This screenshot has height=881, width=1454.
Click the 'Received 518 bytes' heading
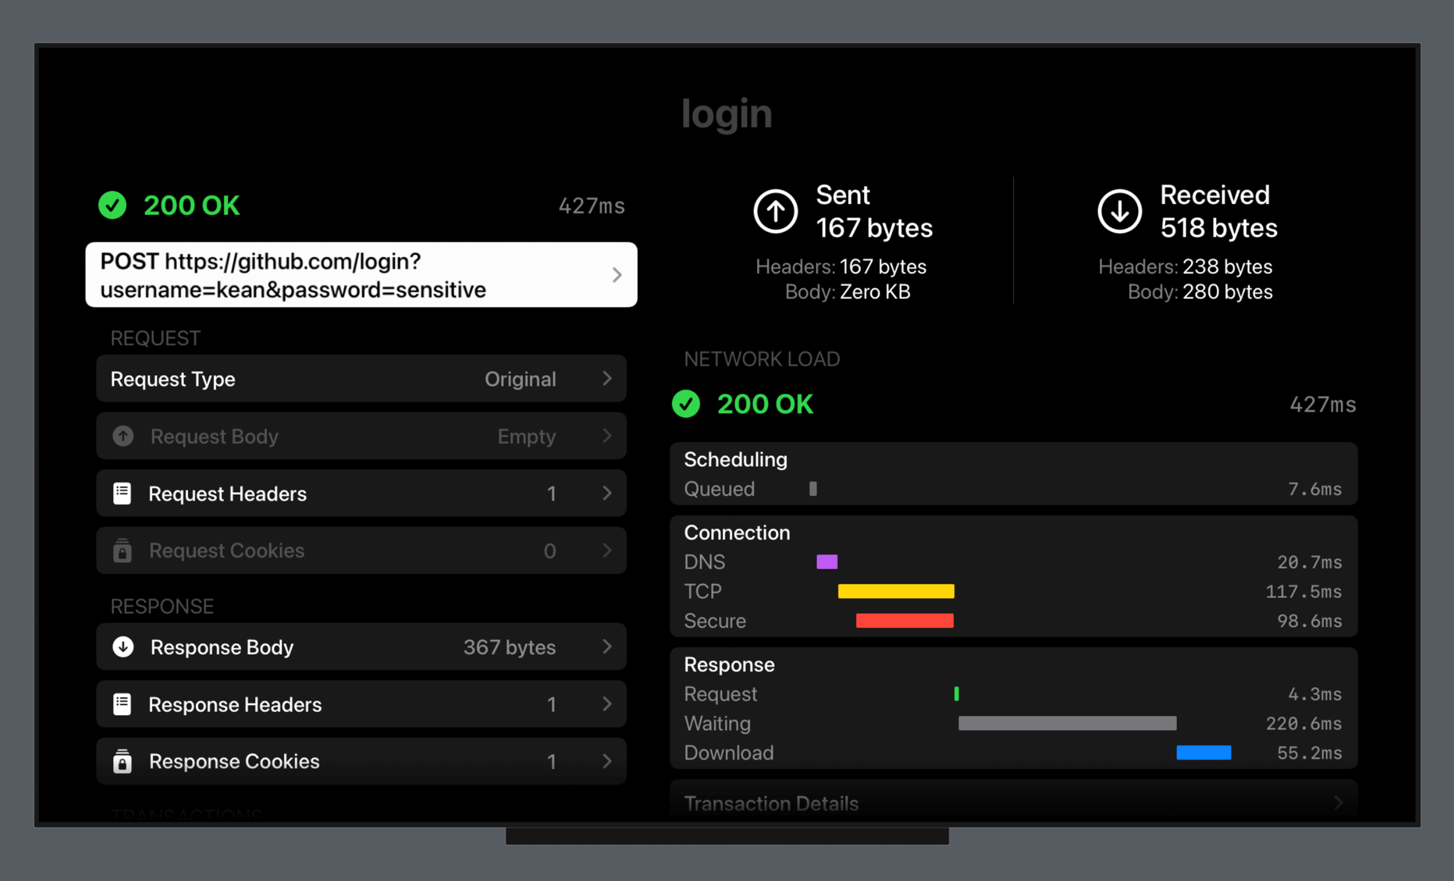tap(1219, 211)
